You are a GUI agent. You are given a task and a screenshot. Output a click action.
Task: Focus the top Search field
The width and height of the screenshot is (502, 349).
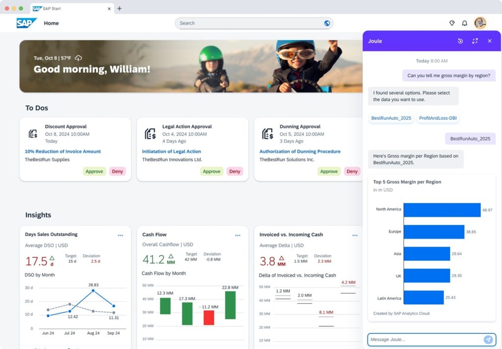point(254,23)
